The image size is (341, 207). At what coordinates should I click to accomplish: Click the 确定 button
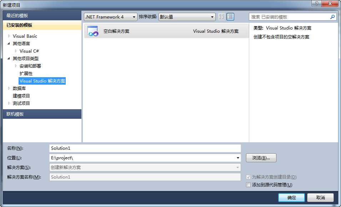[x=291, y=197]
